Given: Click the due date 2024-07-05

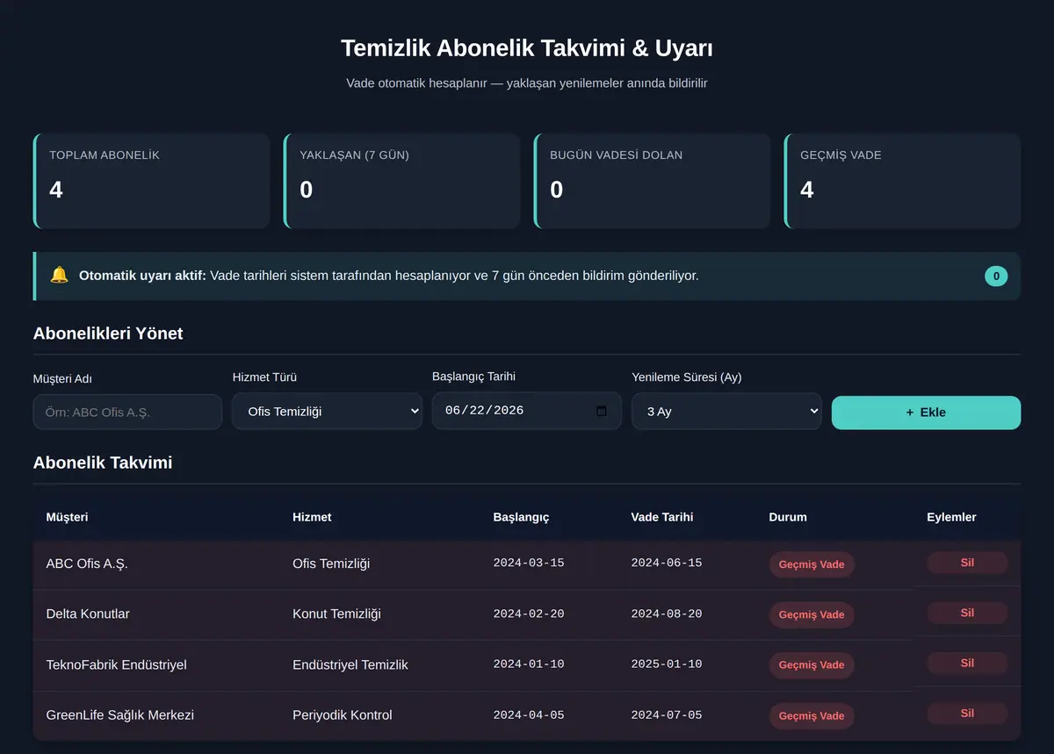Looking at the screenshot, I should click(x=667, y=715).
